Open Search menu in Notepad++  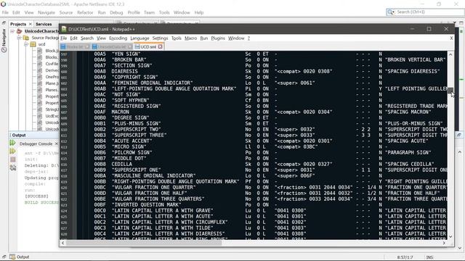pyautogui.click(x=87, y=38)
